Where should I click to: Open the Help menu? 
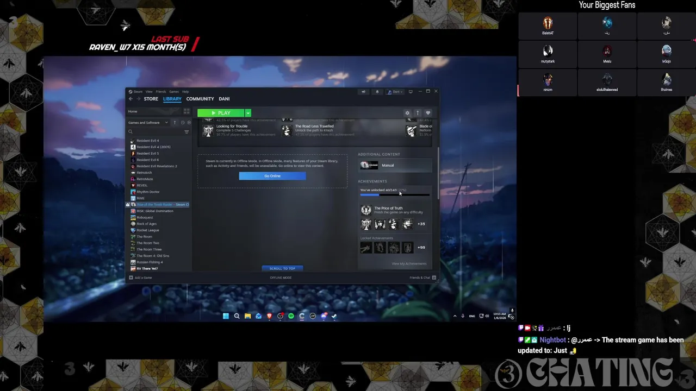[185, 92]
